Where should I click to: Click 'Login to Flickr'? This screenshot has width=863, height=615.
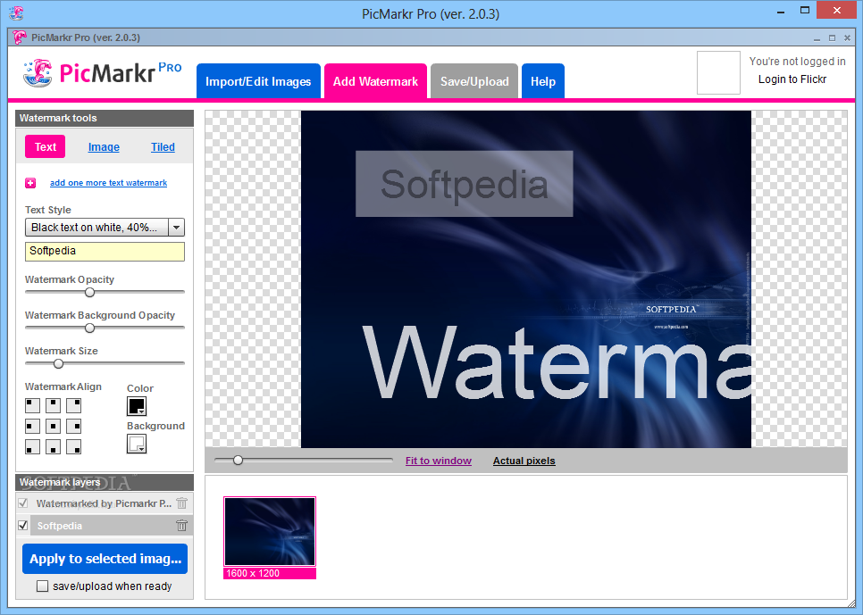(x=792, y=79)
